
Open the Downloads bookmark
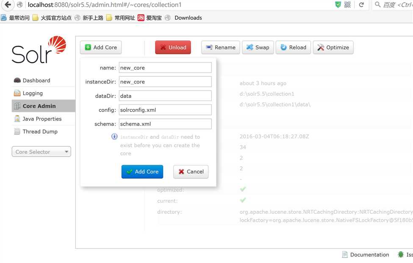click(x=188, y=18)
